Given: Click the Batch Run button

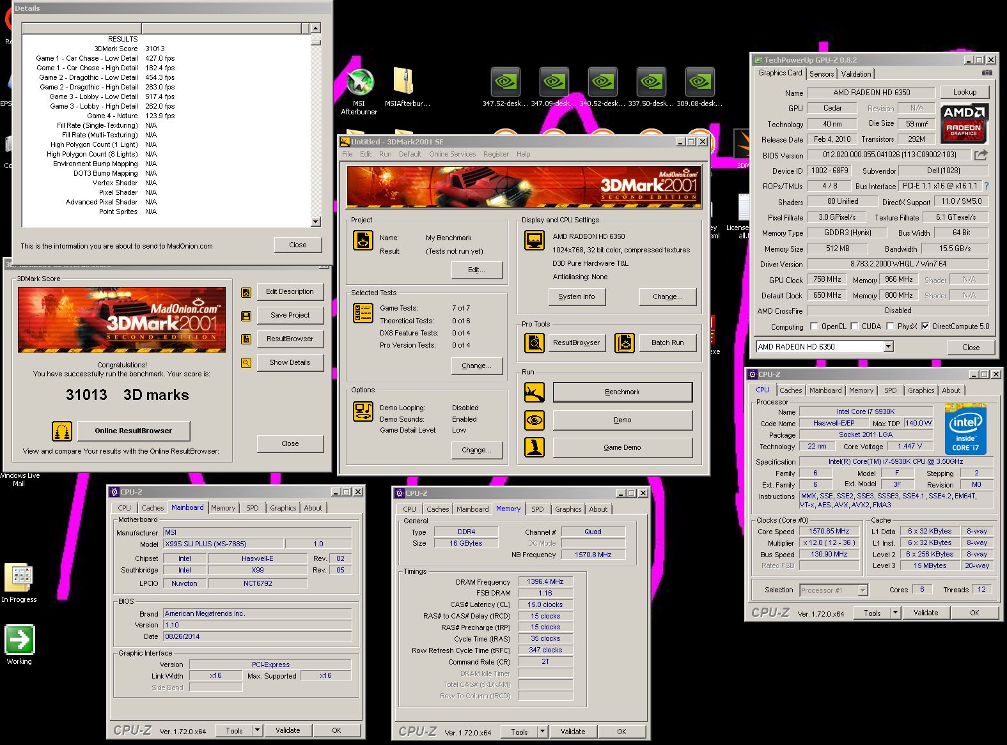Looking at the screenshot, I should [667, 342].
